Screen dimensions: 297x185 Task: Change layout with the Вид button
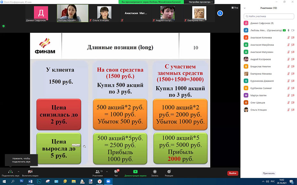click(235, 7)
